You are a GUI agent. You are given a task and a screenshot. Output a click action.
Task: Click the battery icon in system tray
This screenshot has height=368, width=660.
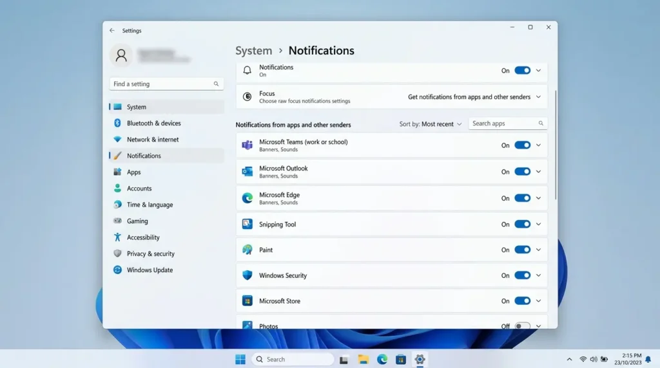point(605,359)
